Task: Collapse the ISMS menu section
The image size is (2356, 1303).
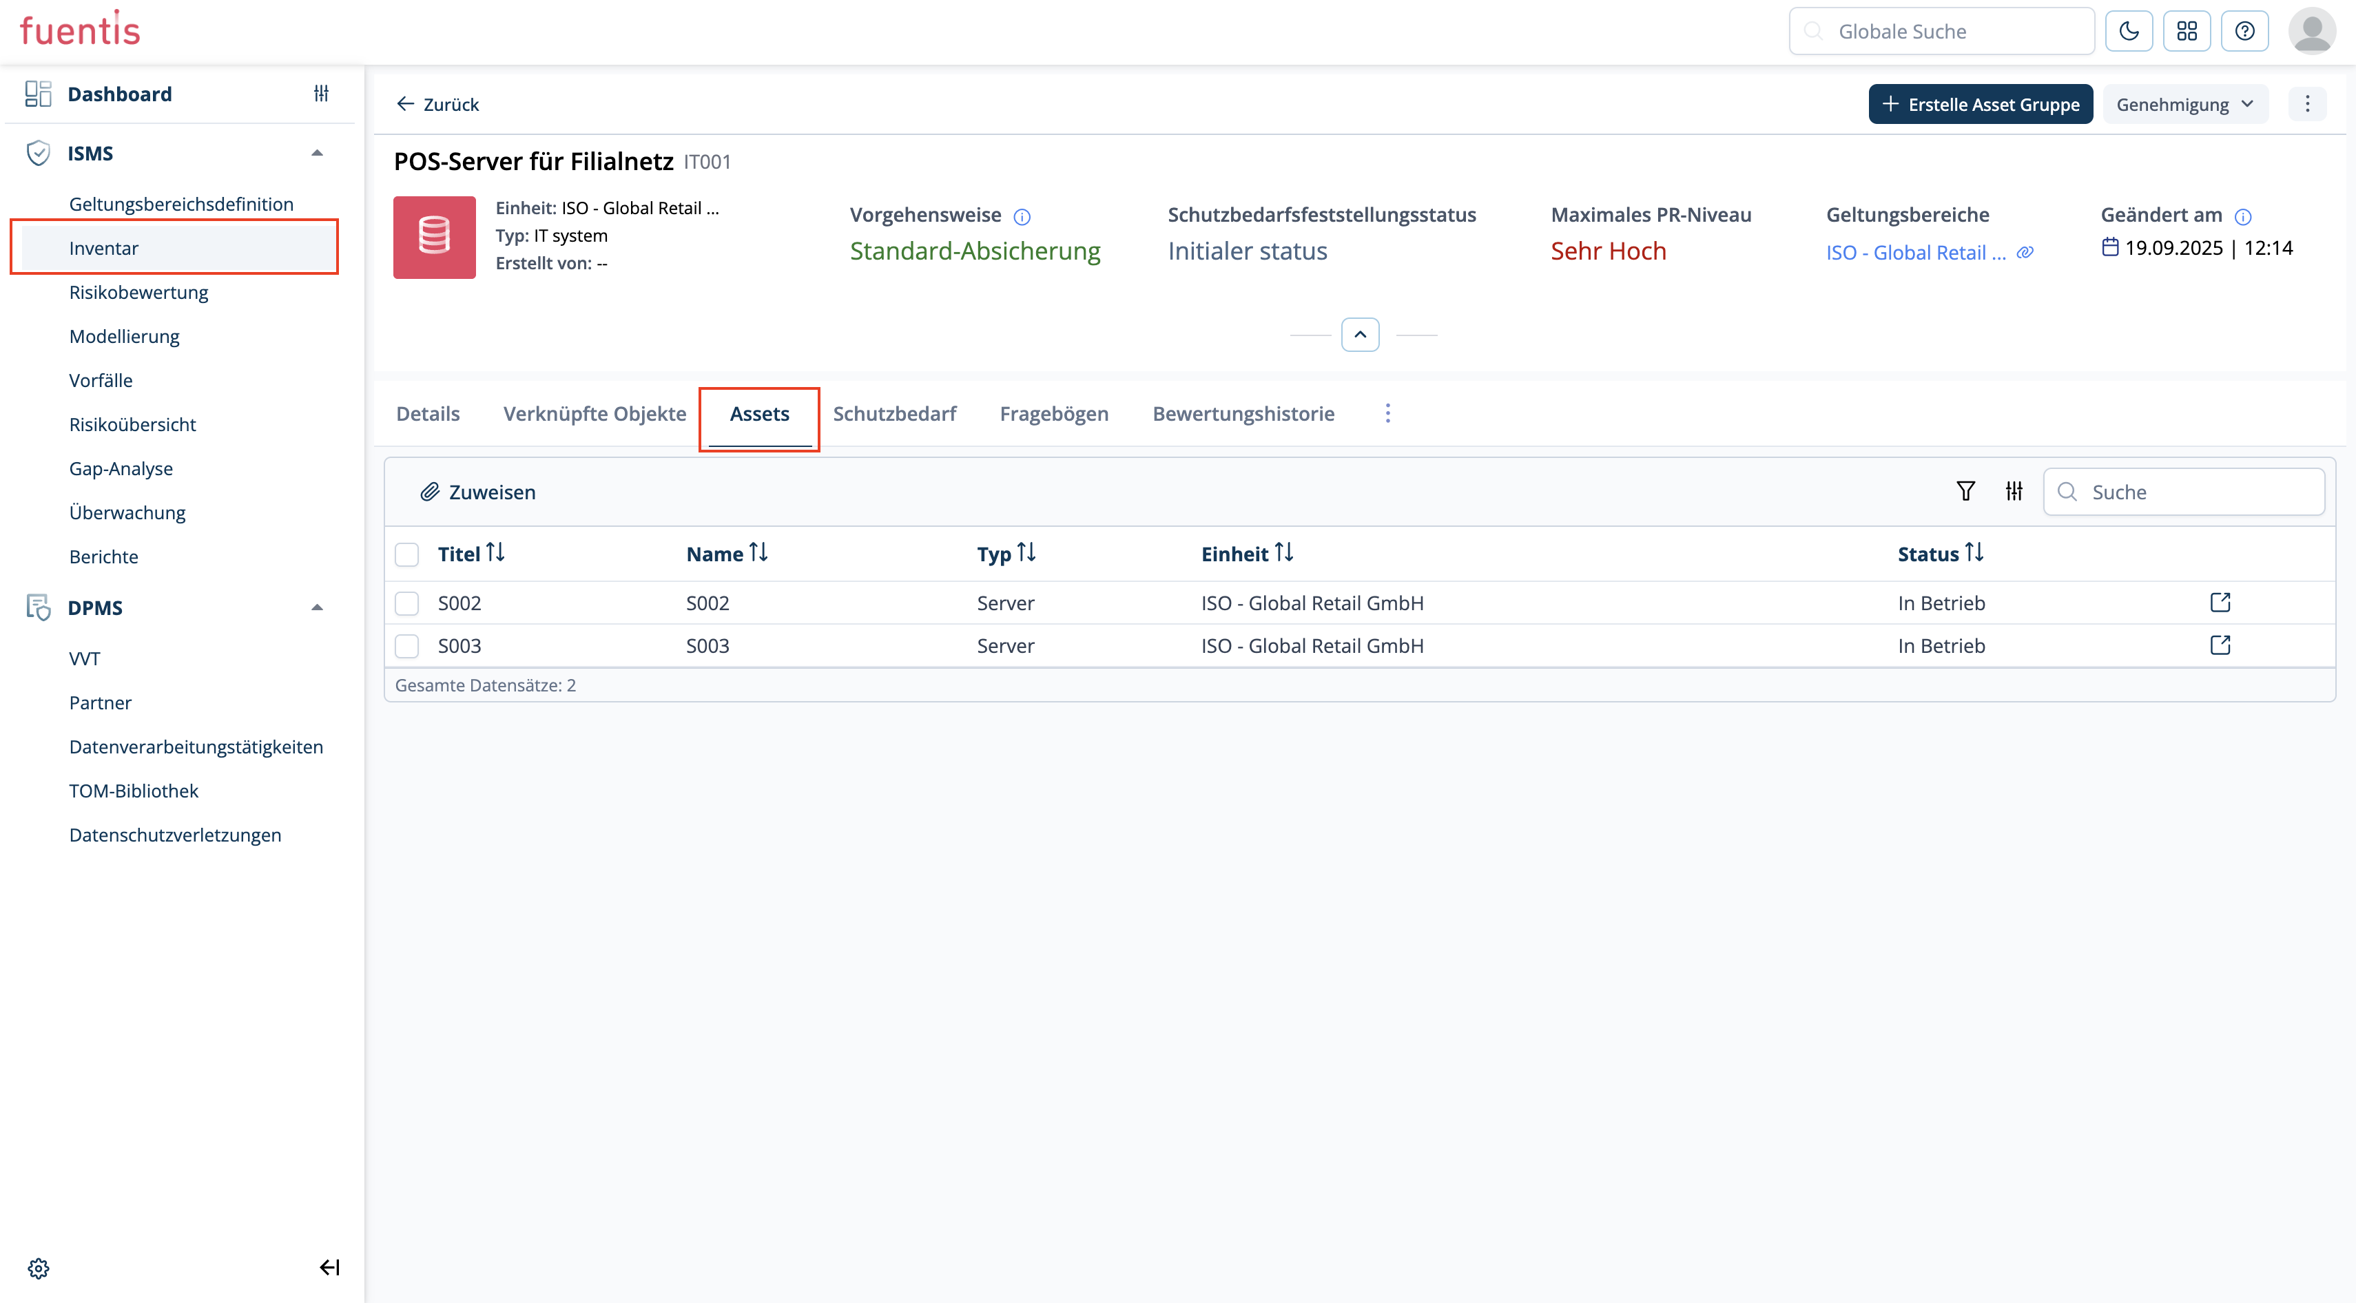Action: tap(318, 153)
